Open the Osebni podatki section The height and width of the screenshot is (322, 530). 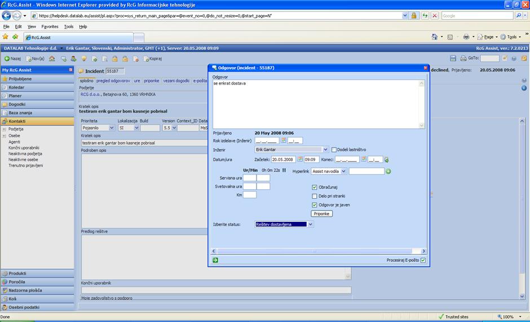pos(37,307)
